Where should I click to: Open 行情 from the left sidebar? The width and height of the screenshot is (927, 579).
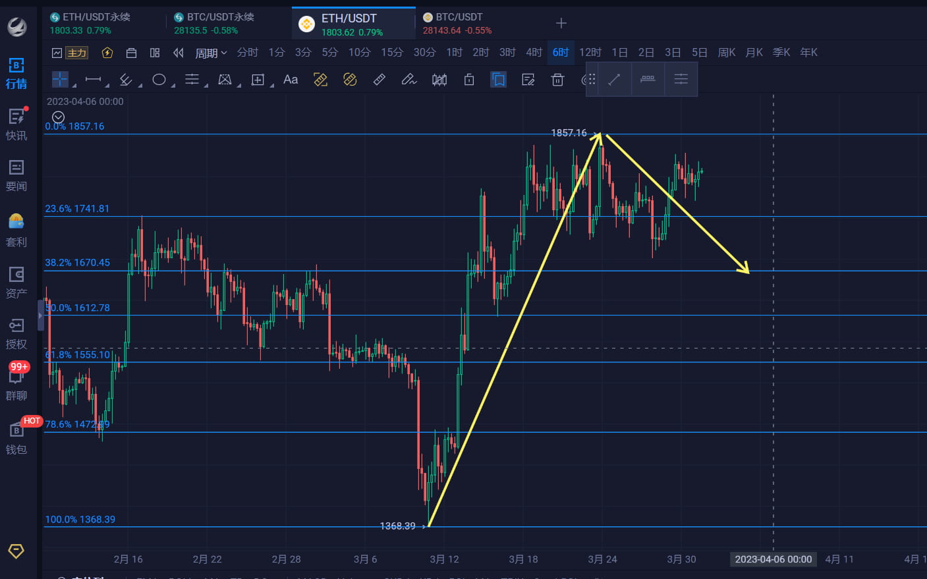click(x=17, y=69)
